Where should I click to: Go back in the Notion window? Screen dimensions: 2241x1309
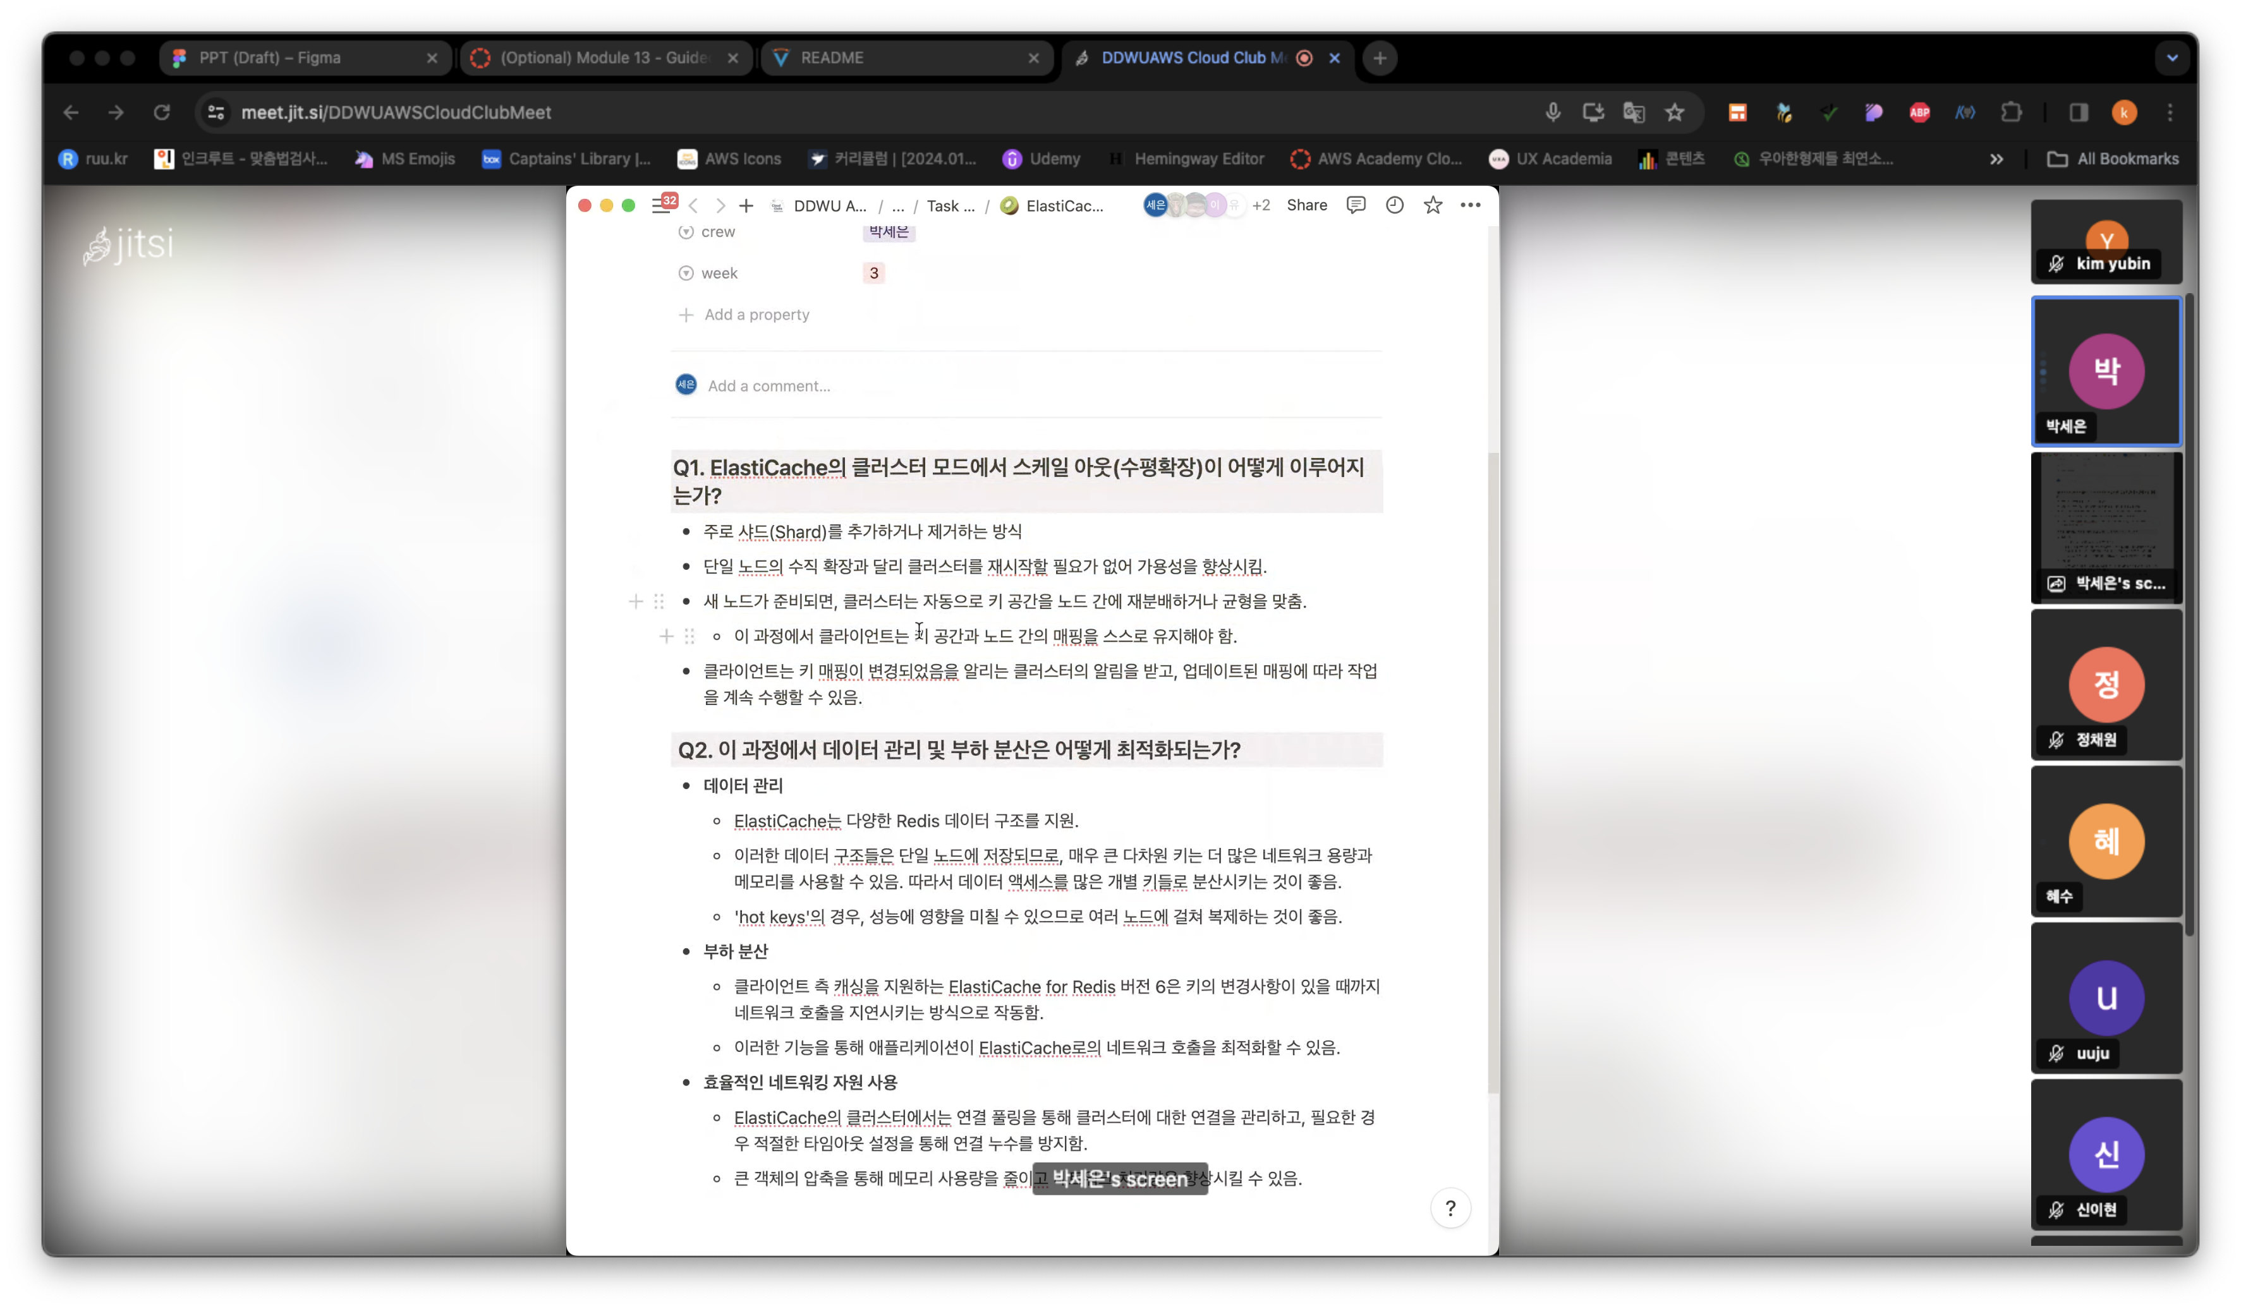(x=694, y=205)
